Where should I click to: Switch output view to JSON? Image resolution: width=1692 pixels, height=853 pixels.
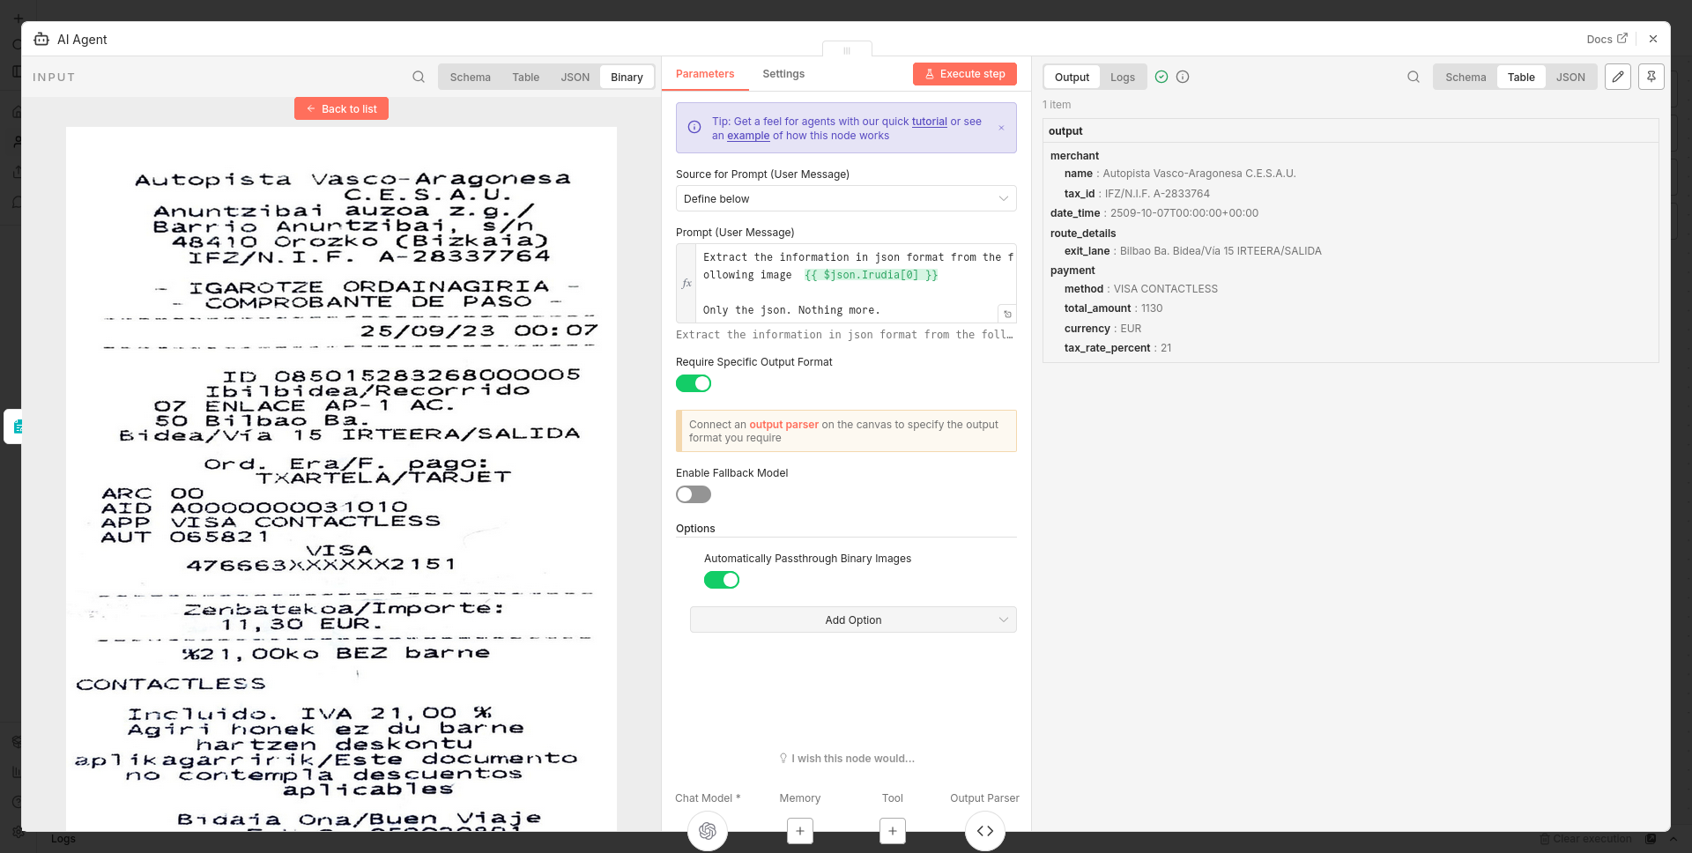tap(1570, 78)
